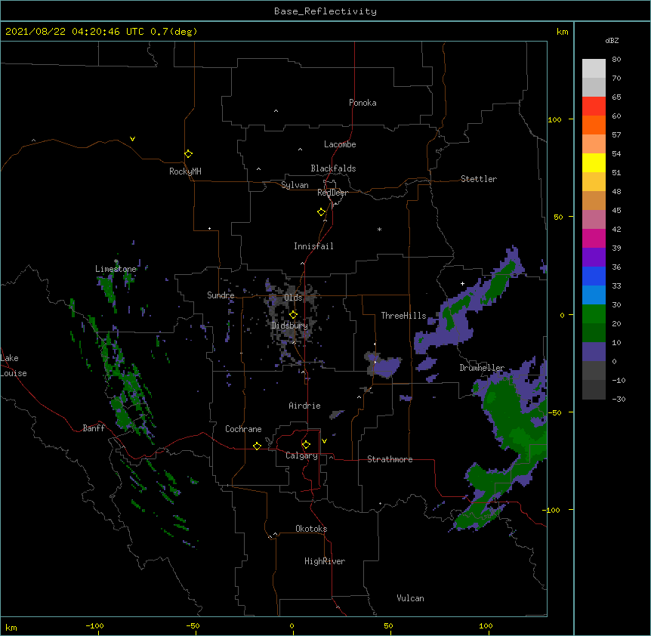Image resolution: width=651 pixels, height=636 pixels.
Task: Click the ThreeHills town label
Action: pos(403,316)
